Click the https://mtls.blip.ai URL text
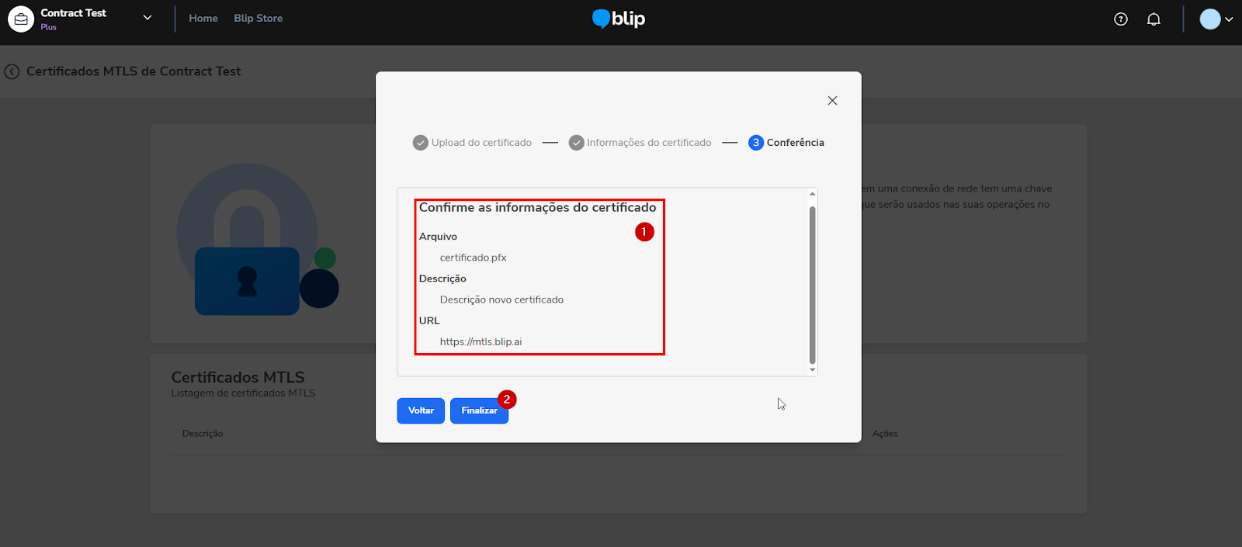Image resolution: width=1242 pixels, height=547 pixels. 480,341
